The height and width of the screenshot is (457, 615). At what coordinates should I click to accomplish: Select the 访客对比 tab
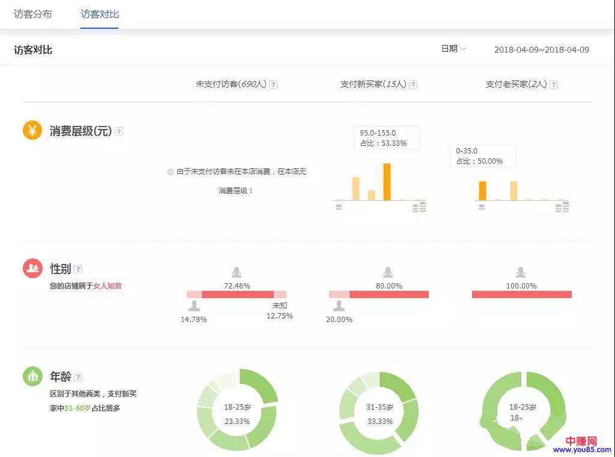click(100, 14)
